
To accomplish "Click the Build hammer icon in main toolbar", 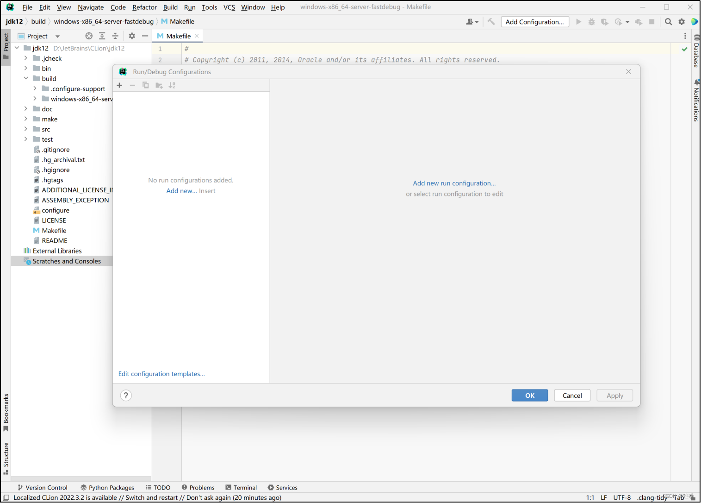I will [491, 22].
